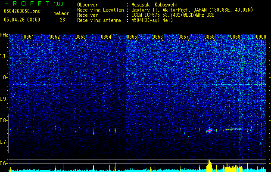Screen dimensions: 271x172
Task: Click the HROFFT title text
Action: click(x=27, y=3)
